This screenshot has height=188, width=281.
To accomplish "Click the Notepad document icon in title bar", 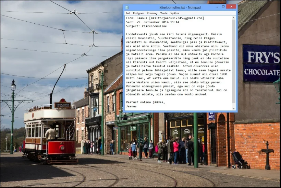I will pyautogui.click(x=127, y=7).
